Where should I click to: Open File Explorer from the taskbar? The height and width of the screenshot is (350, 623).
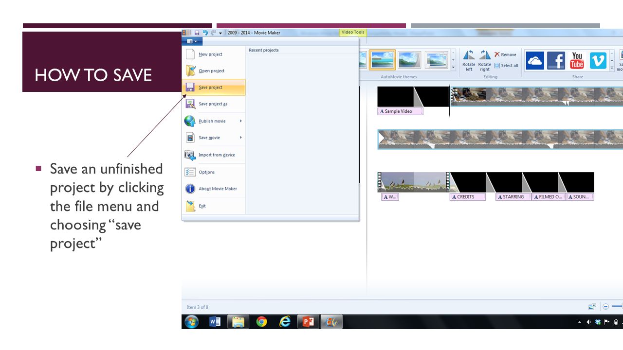pos(238,322)
